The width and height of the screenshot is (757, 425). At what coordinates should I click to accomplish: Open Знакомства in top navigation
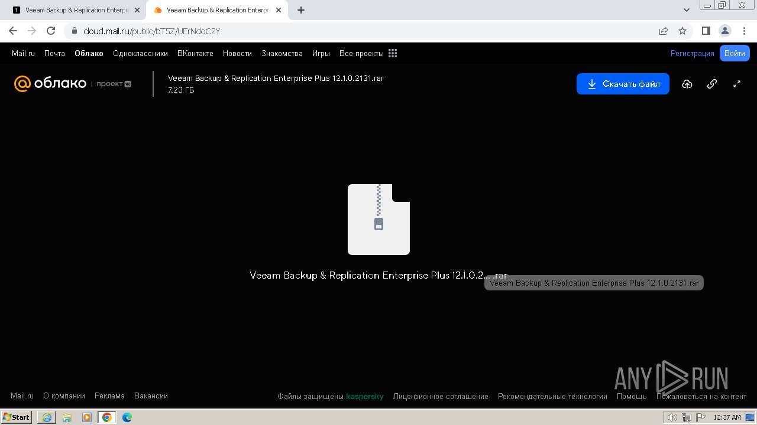pos(282,53)
